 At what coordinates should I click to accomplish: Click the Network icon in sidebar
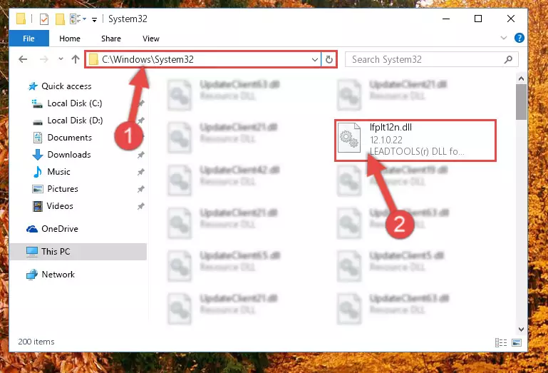coord(32,275)
